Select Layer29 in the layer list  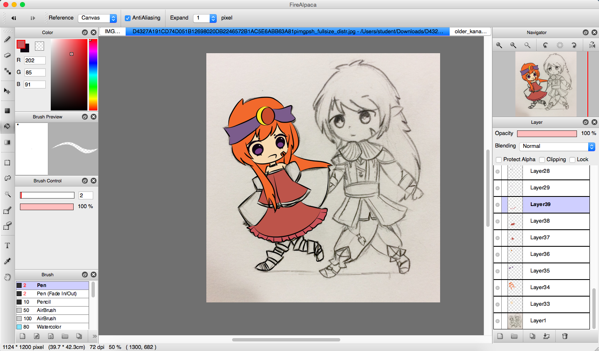(x=542, y=188)
